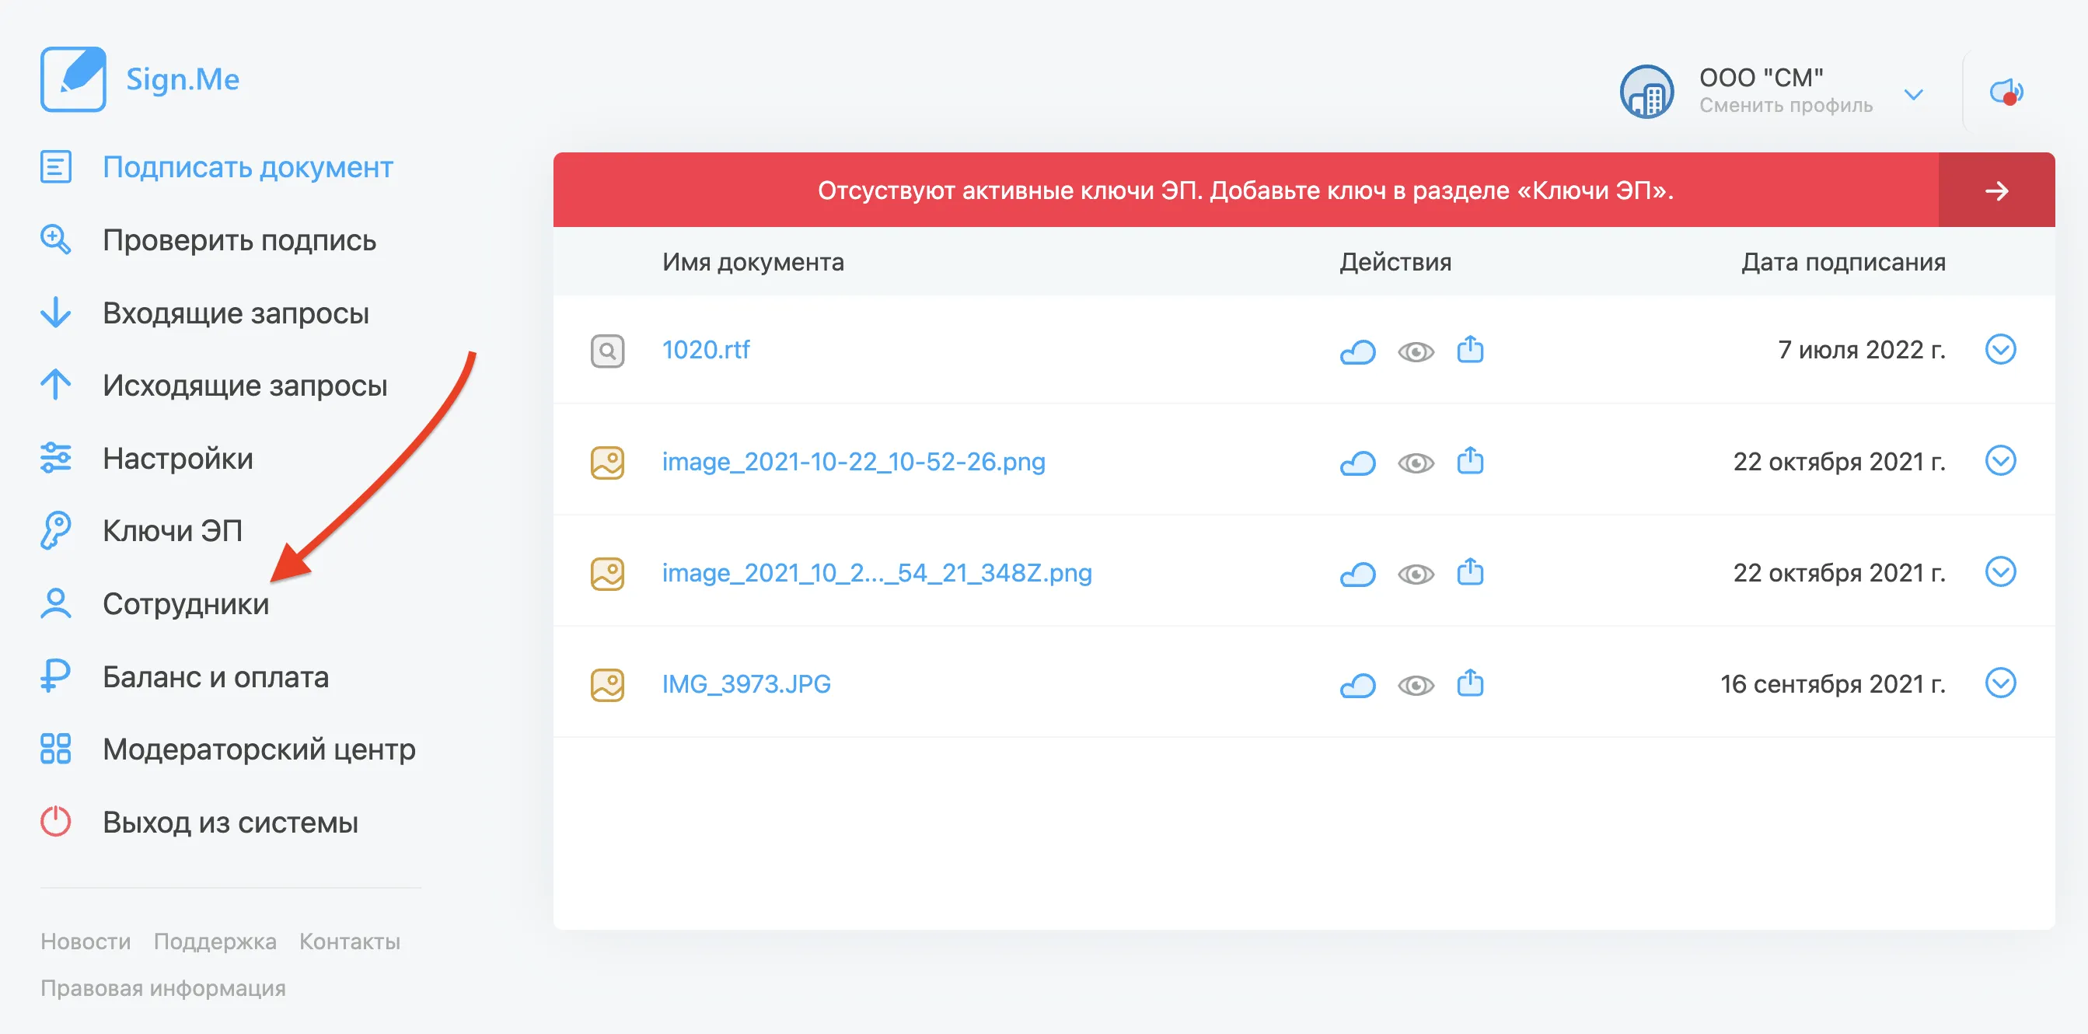Click the sliders icon beside Настройки
This screenshot has width=2088, height=1034.
(56, 458)
